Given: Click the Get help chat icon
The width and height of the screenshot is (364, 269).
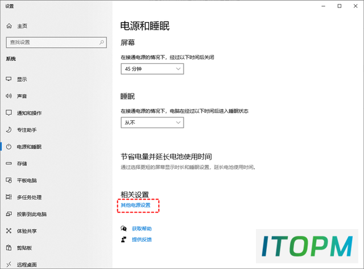Looking at the screenshot, I should (124, 229).
